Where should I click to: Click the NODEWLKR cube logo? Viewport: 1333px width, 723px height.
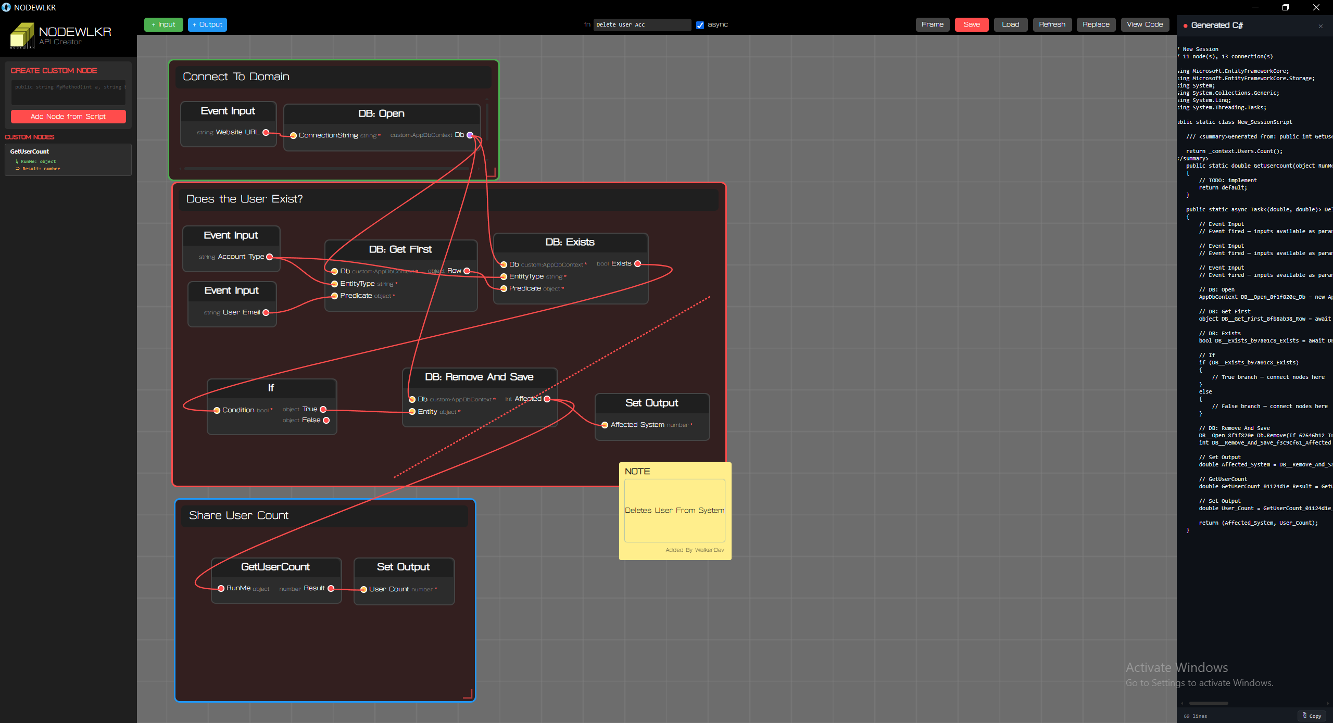pyautogui.click(x=22, y=35)
